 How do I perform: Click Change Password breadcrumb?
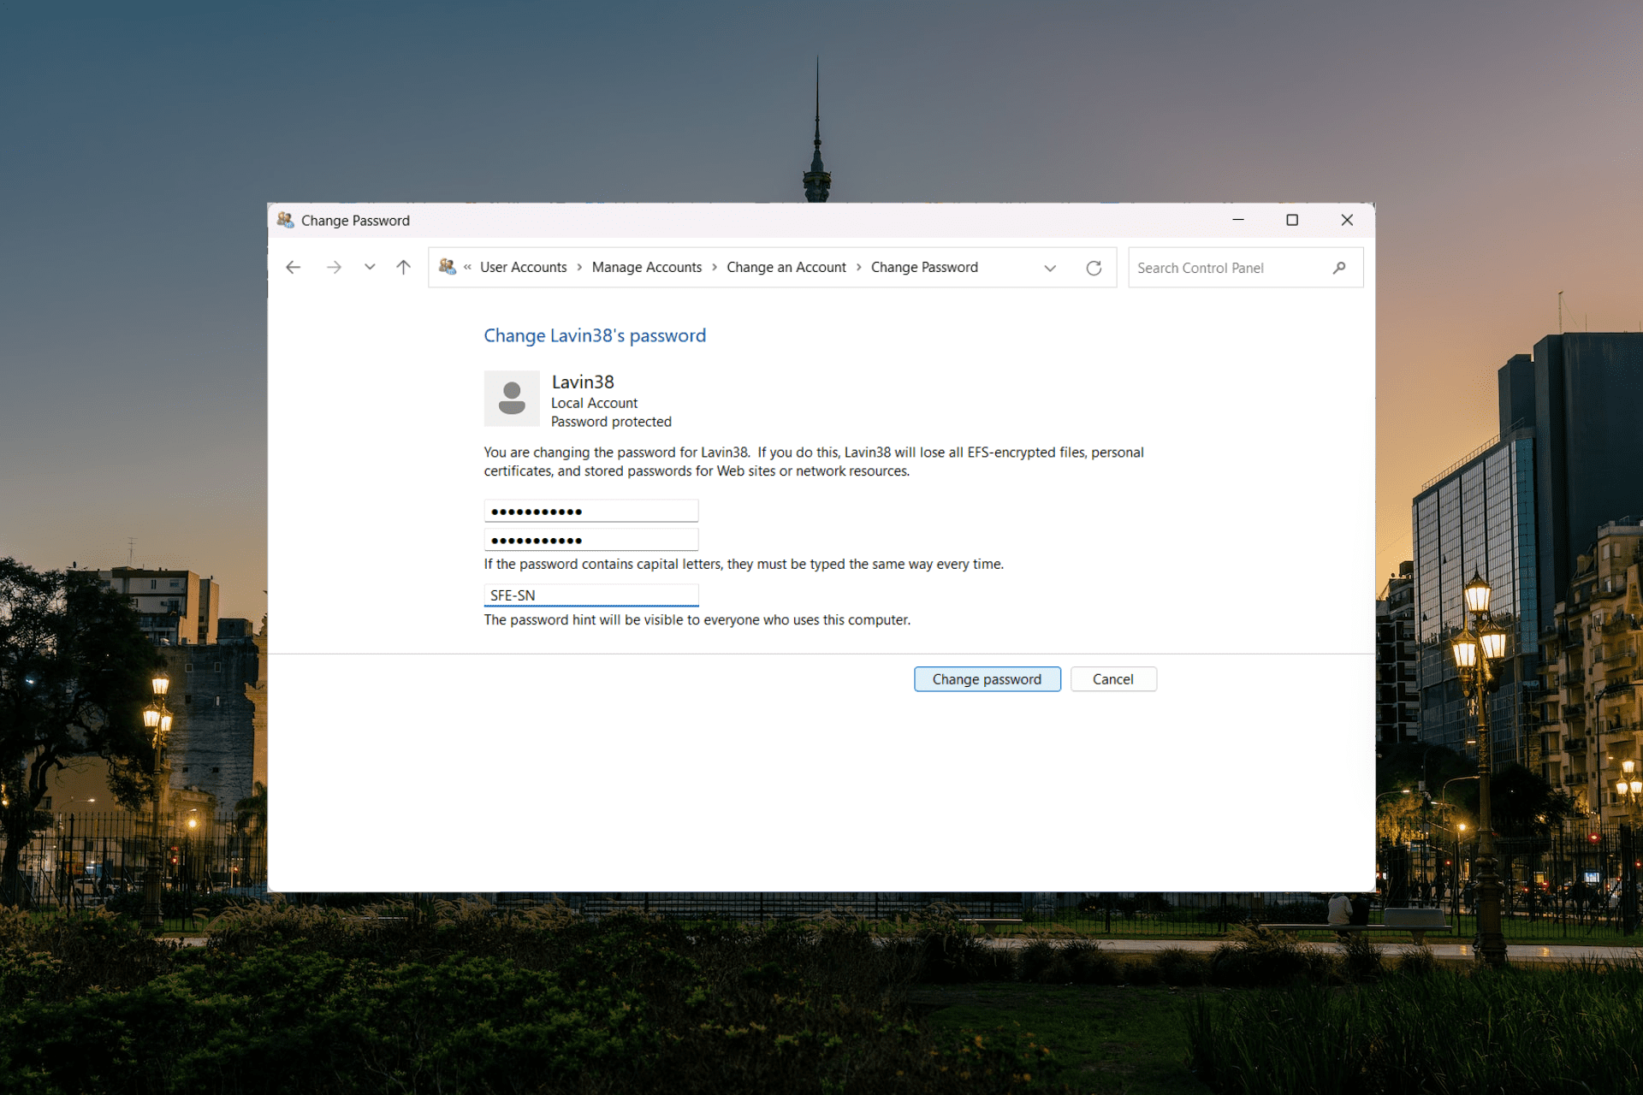pos(924,267)
